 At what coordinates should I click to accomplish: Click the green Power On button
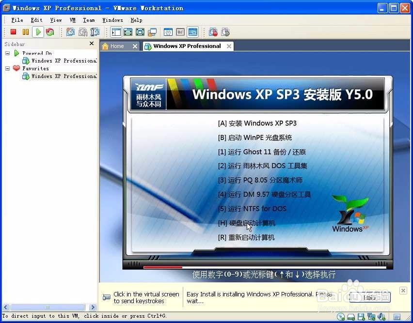pos(38,32)
